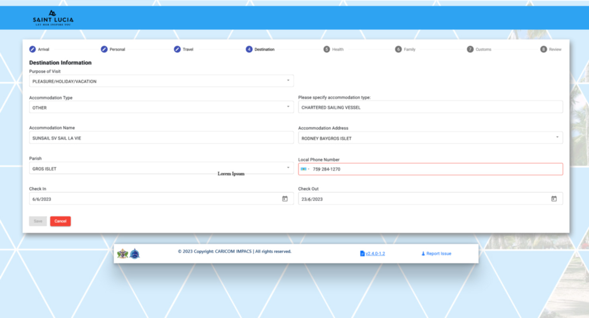589x318 pixels.
Task: Open the Check In calendar picker
Action: click(x=285, y=199)
